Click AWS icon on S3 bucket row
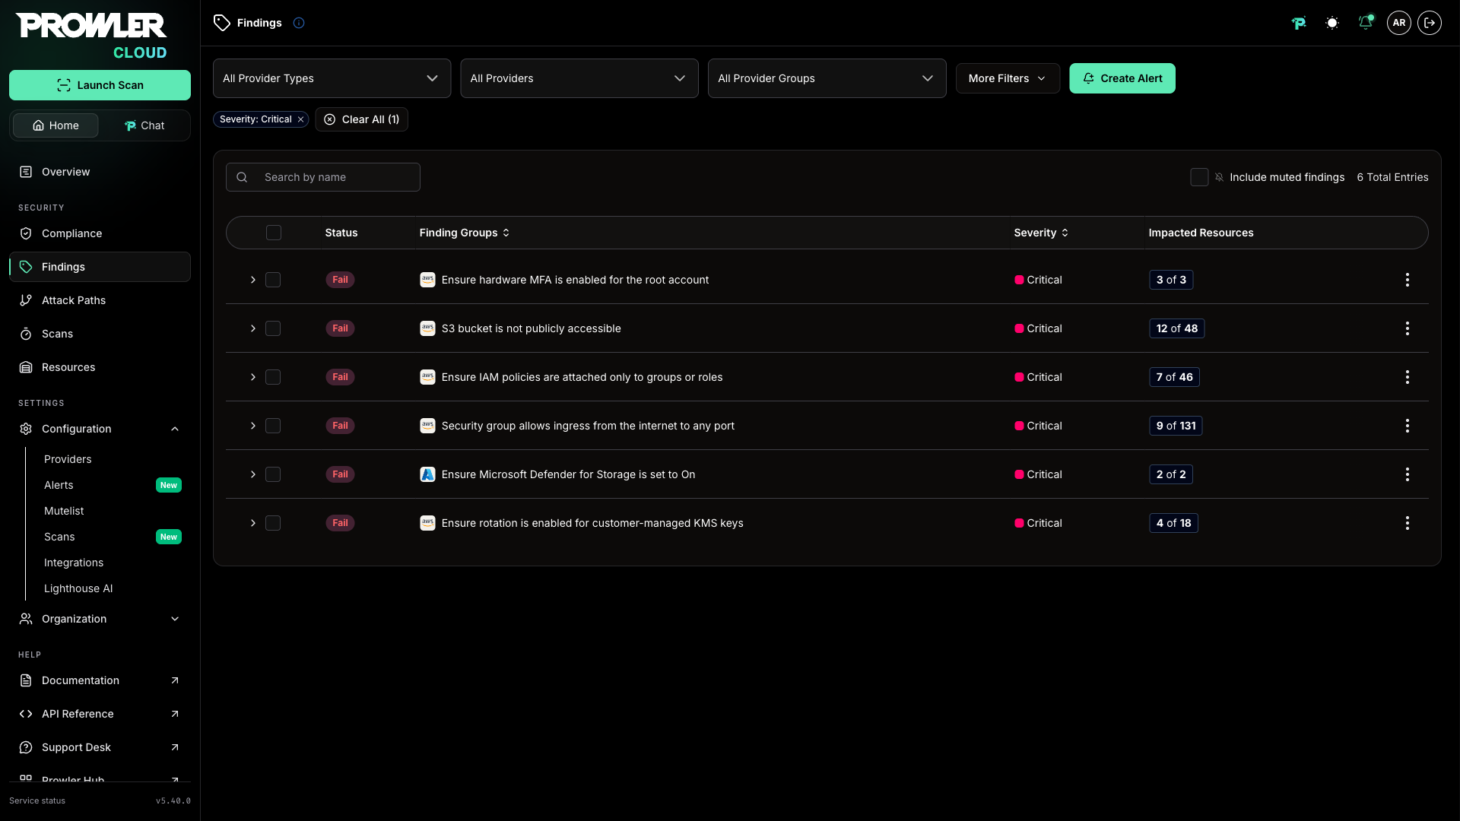1460x821 pixels. [427, 328]
